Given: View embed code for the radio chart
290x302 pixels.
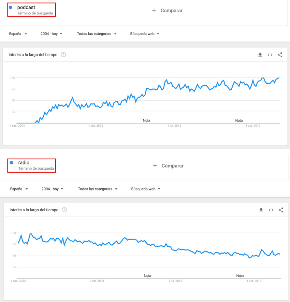Looking at the screenshot, I should (271, 210).
